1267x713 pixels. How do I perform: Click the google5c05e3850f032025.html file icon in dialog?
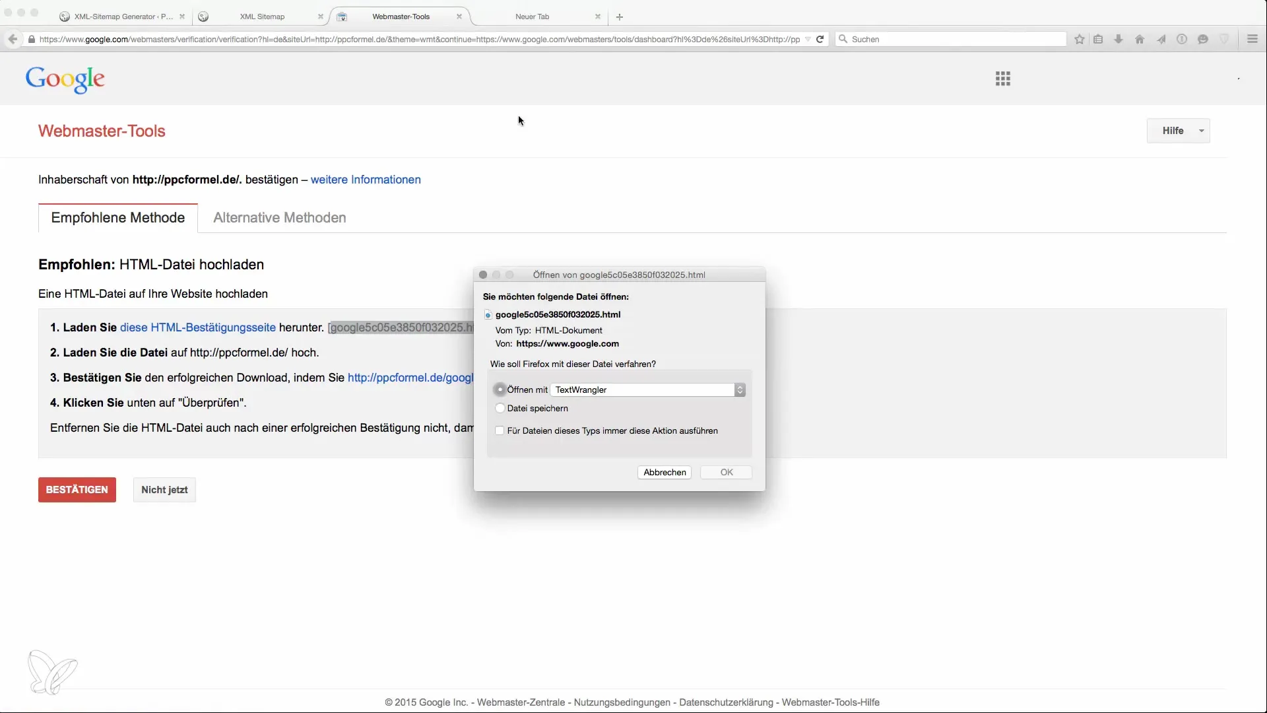tap(488, 315)
